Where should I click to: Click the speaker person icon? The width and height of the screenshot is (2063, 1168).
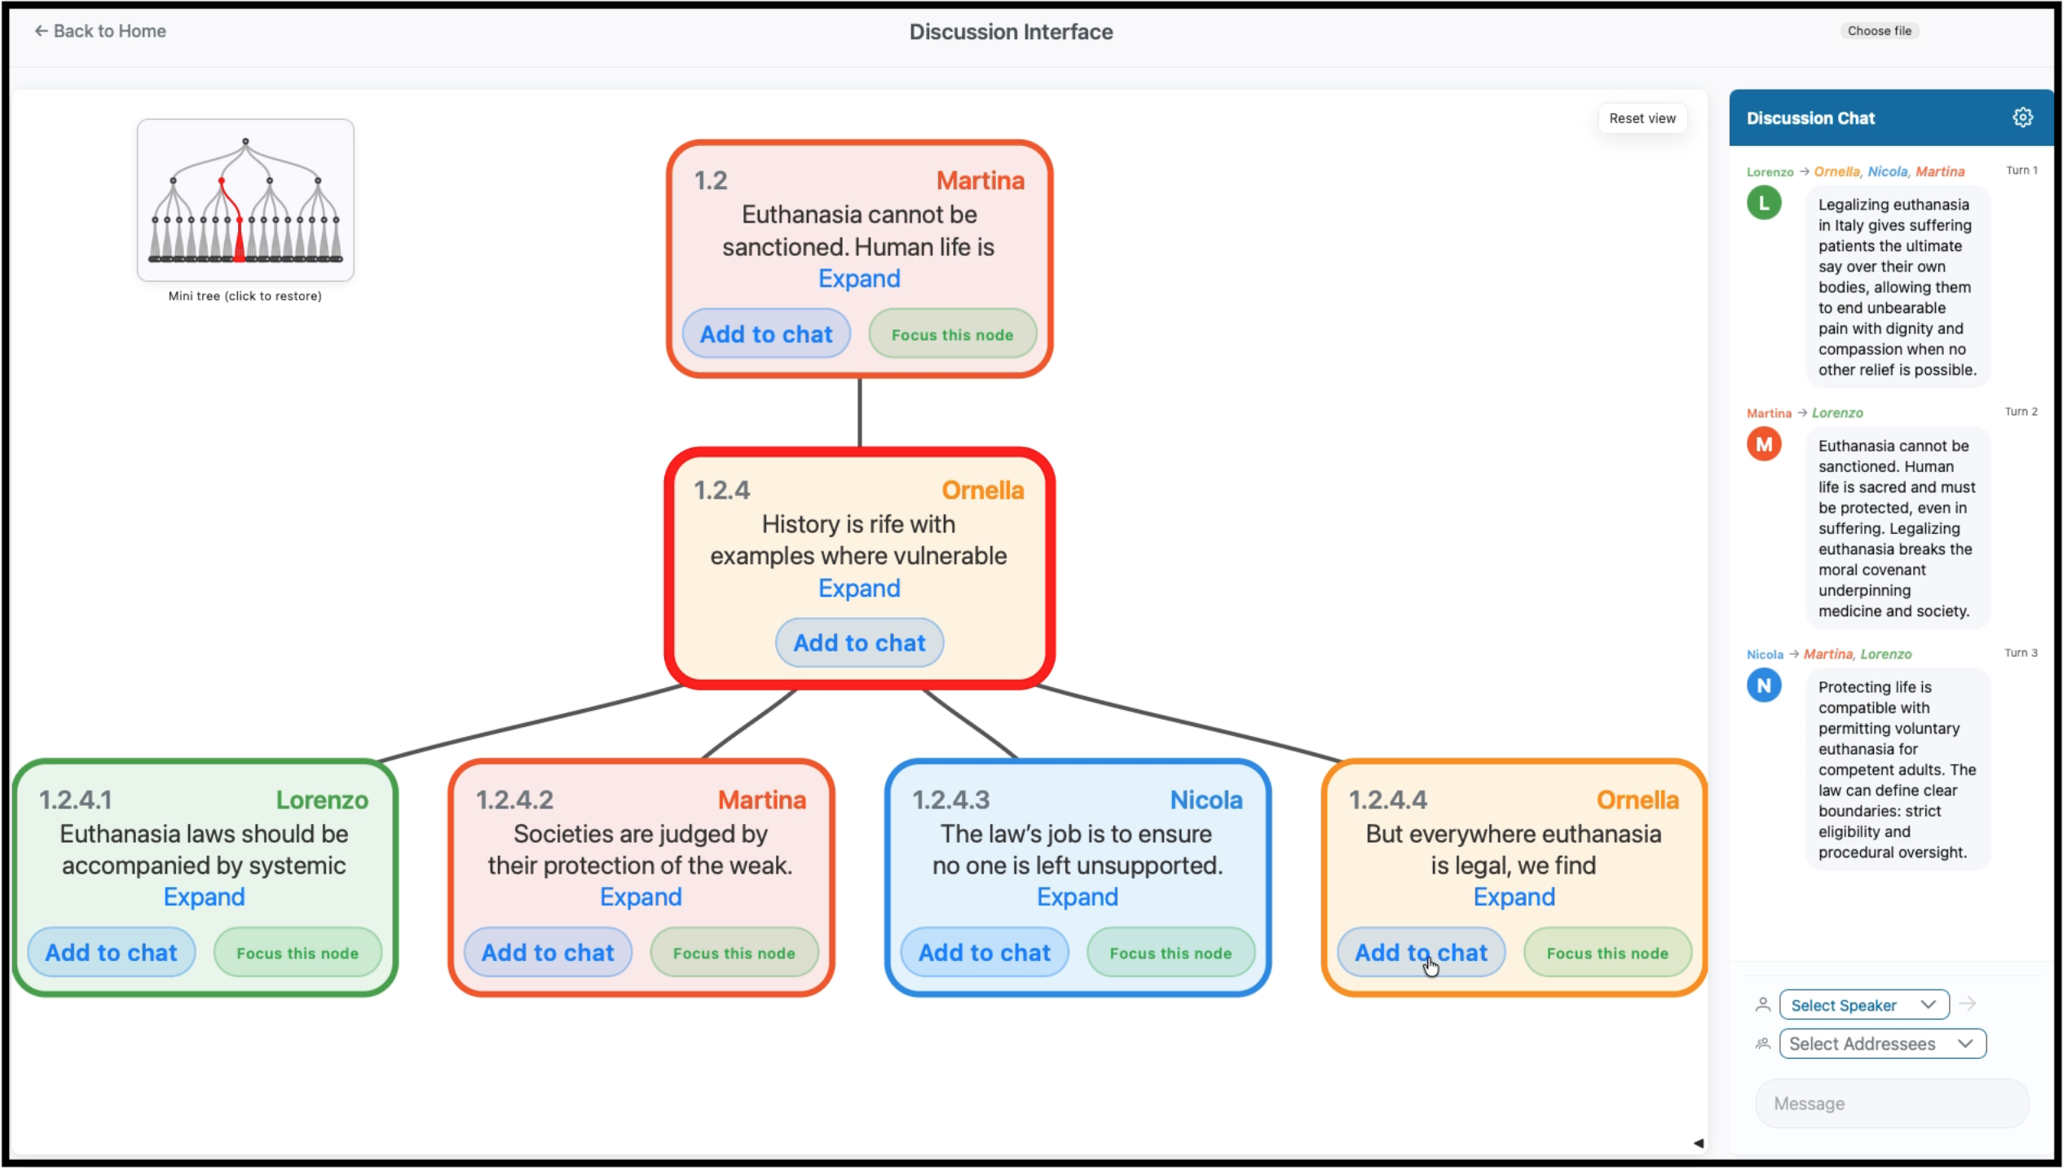(1762, 1004)
